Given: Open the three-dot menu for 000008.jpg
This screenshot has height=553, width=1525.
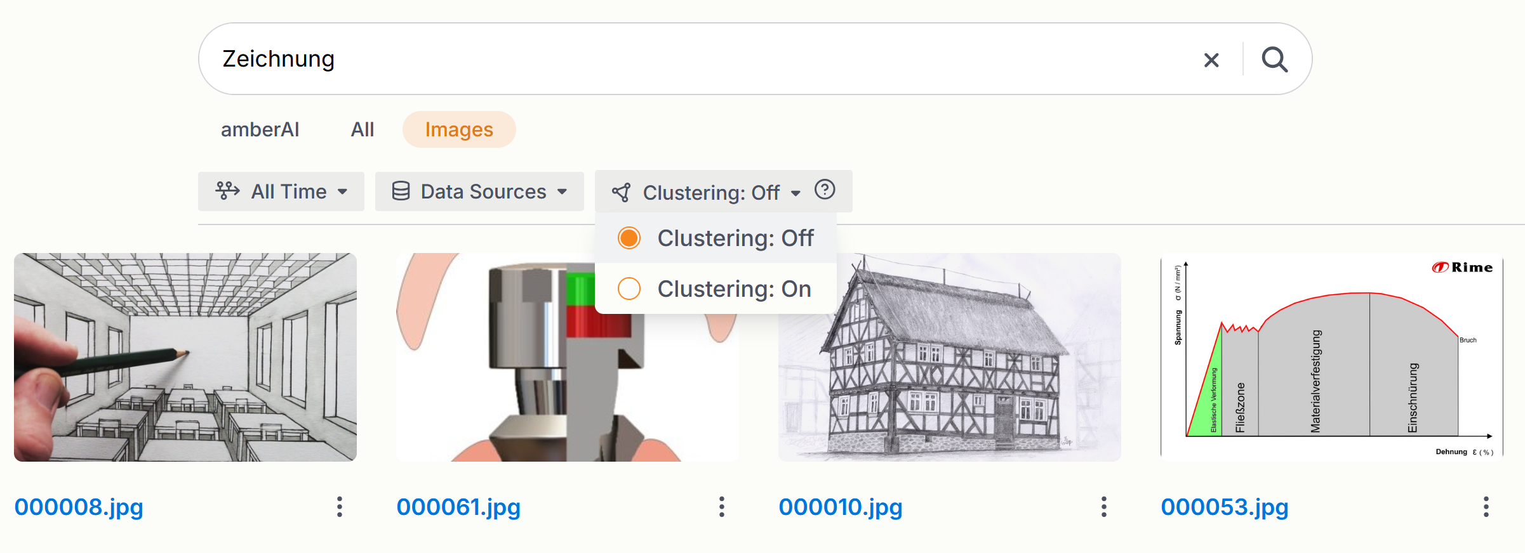Looking at the screenshot, I should click(340, 507).
